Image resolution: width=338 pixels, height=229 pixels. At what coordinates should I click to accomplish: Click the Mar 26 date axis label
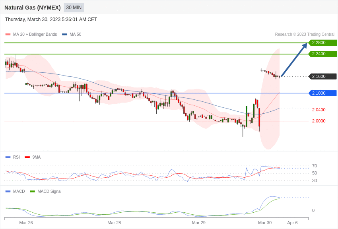coord(26,223)
